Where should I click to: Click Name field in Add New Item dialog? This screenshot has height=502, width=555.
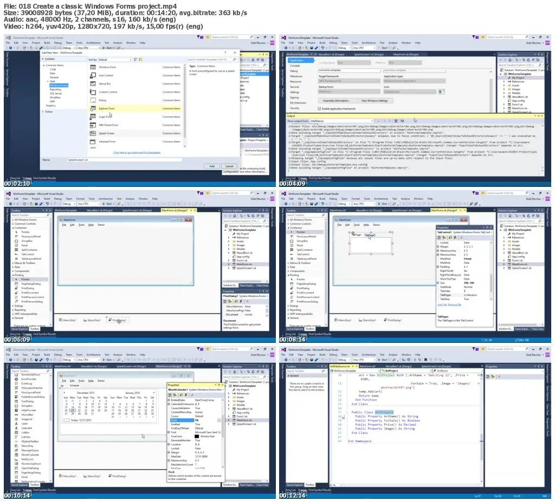(125, 160)
